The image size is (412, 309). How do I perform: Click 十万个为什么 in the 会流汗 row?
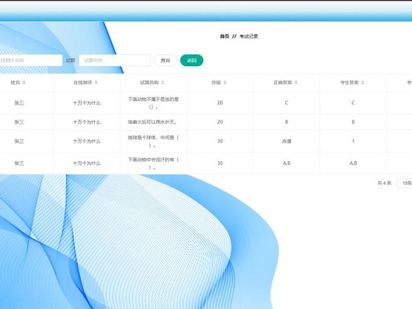tap(87, 163)
